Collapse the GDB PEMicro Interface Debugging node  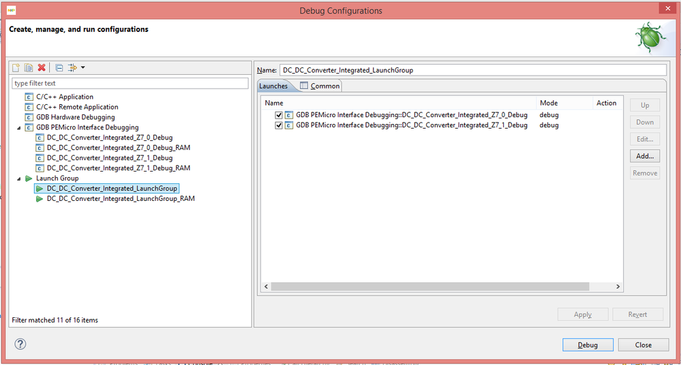coord(18,128)
